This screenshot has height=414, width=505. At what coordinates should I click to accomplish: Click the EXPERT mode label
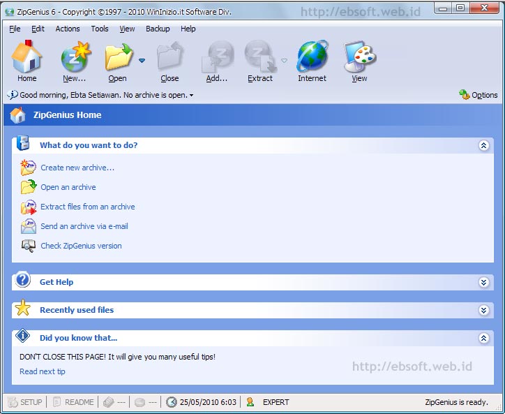pos(276,402)
